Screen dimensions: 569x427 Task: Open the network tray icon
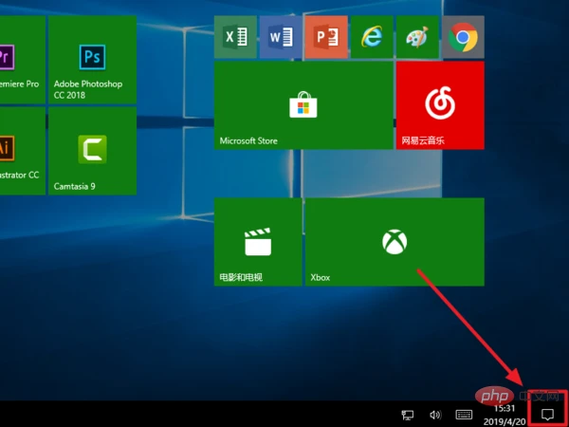point(408,415)
